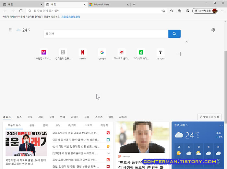Open page settings gear icon
This screenshot has width=227, height=169.
[213, 30]
